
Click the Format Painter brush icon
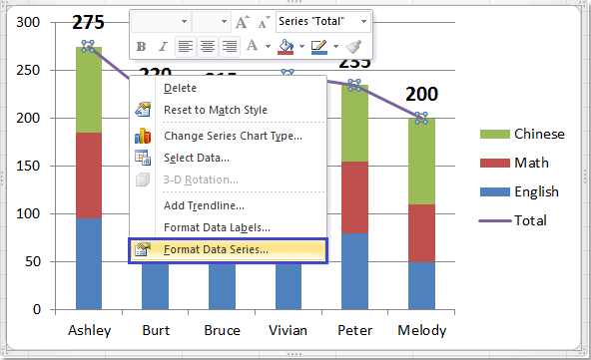click(x=353, y=47)
